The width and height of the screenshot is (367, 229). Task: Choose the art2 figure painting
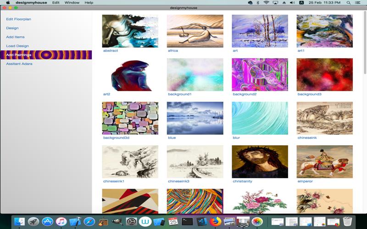(x=130, y=75)
